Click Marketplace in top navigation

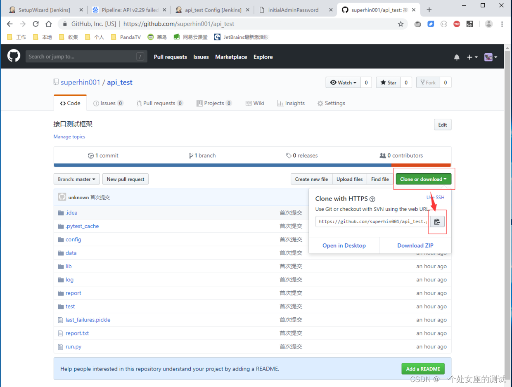click(x=231, y=57)
